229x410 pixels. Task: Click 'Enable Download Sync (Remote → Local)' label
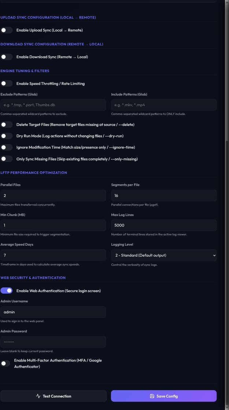click(x=52, y=57)
